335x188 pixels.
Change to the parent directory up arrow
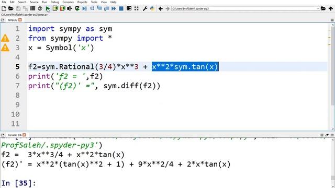tap(331, 8)
